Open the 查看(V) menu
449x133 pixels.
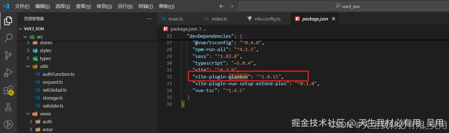[83, 6]
